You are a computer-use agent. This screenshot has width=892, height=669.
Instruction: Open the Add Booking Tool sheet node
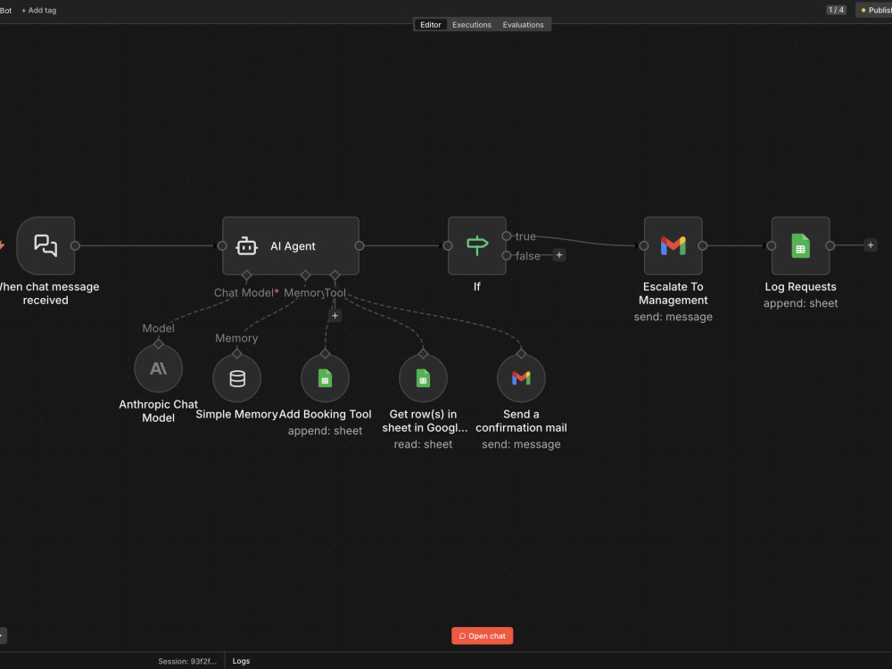(x=325, y=378)
